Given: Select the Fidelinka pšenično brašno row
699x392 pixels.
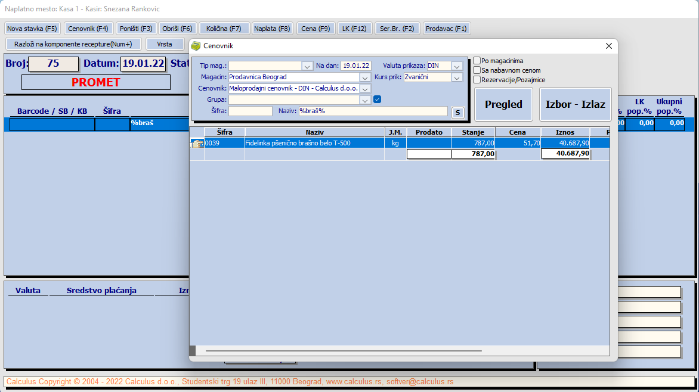Looking at the screenshot, I should pos(400,143).
